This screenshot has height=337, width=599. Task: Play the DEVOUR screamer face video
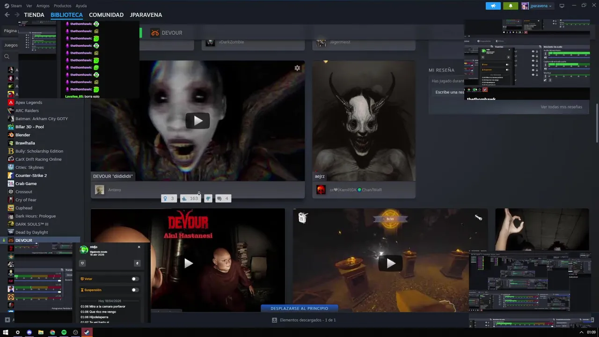point(198,121)
